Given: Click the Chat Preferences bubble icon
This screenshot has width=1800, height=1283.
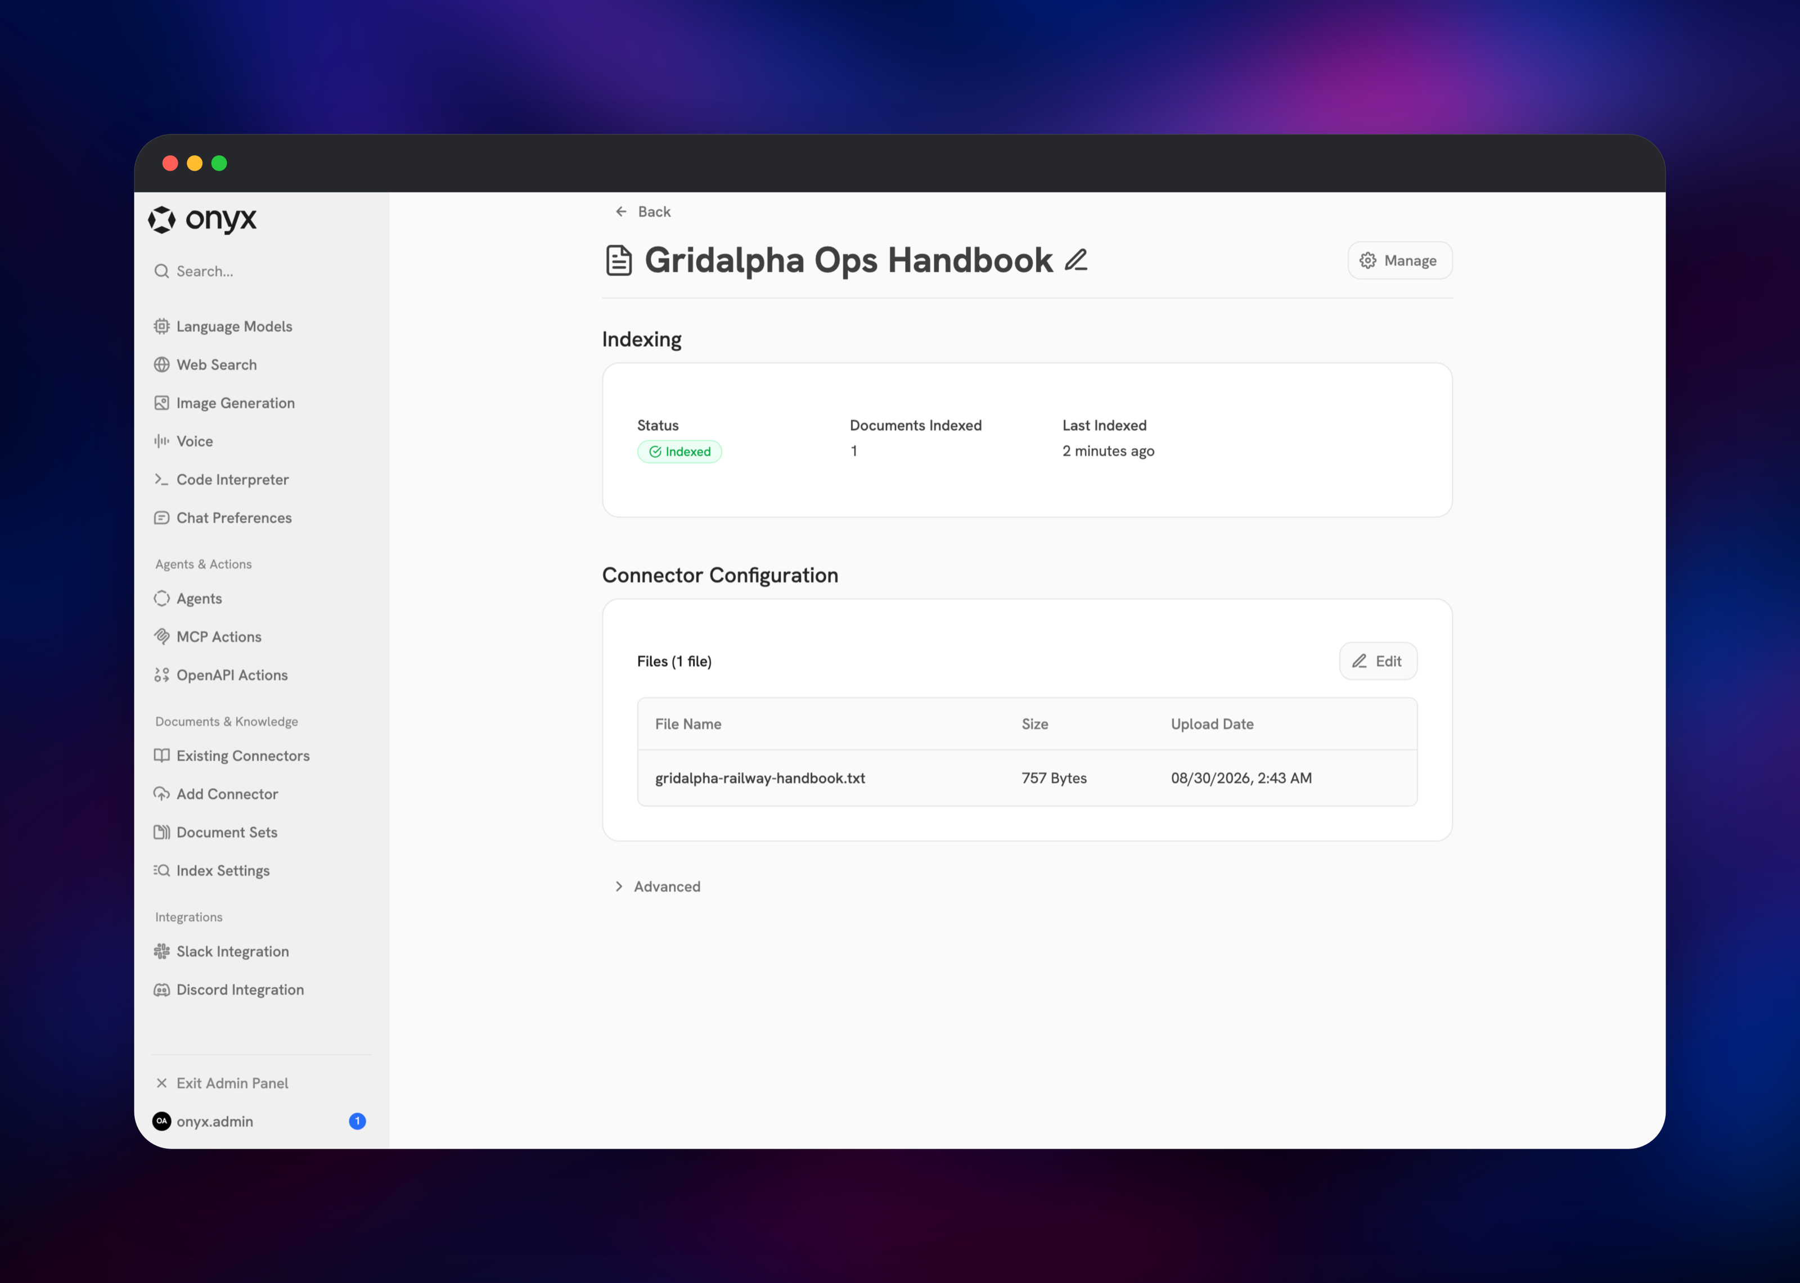Looking at the screenshot, I should click(x=162, y=518).
